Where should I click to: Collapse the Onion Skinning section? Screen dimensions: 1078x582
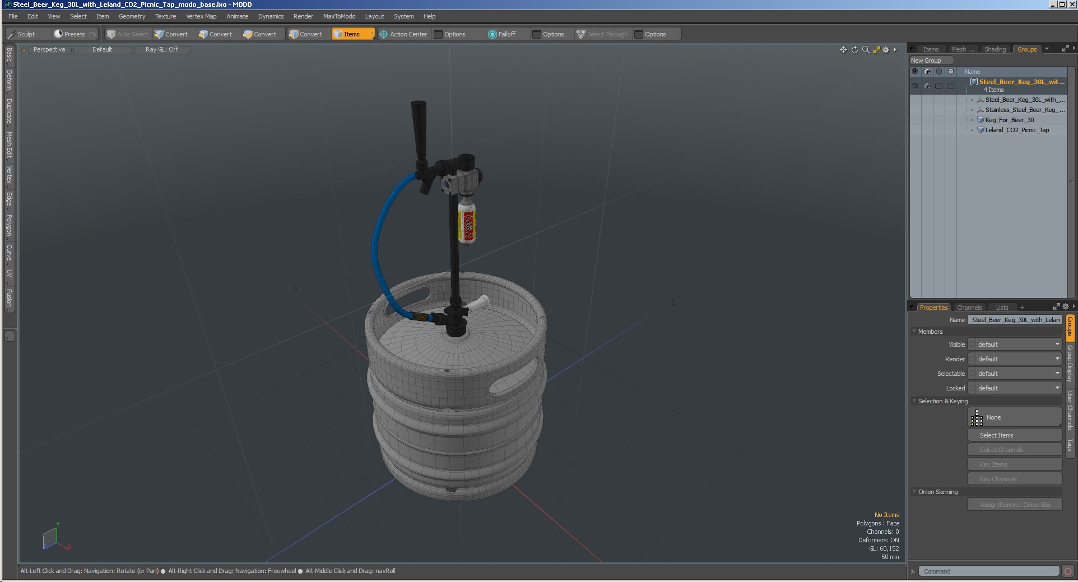pyautogui.click(x=914, y=492)
